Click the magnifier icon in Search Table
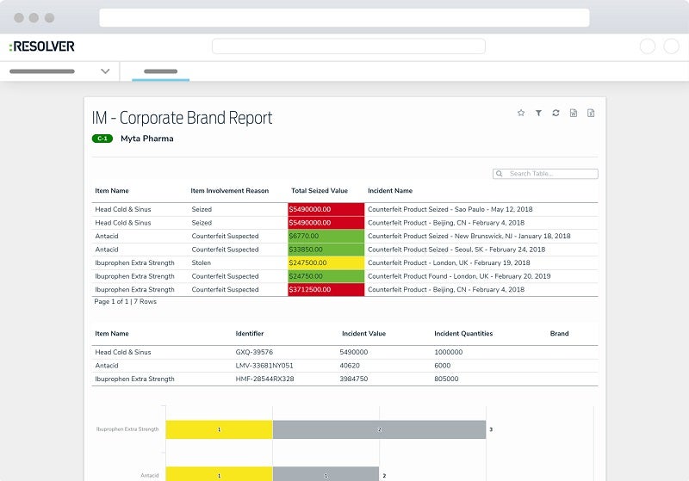This screenshot has width=689, height=481. point(500,174)
